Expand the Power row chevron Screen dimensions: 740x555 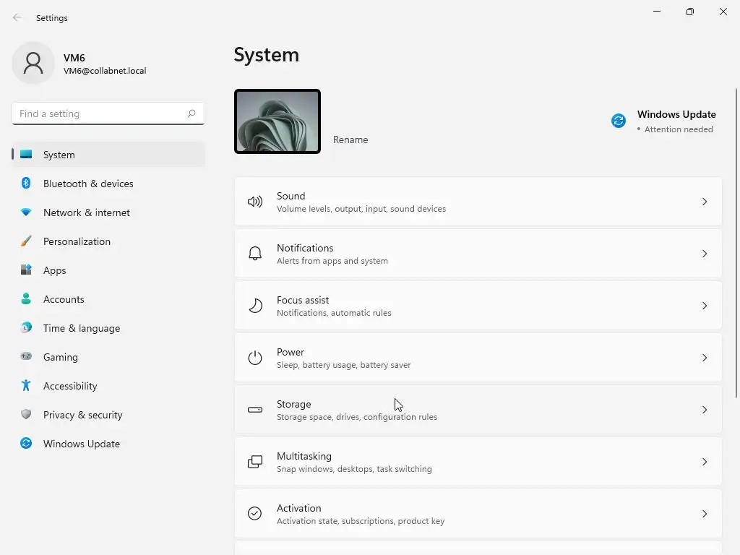point(705,358)
